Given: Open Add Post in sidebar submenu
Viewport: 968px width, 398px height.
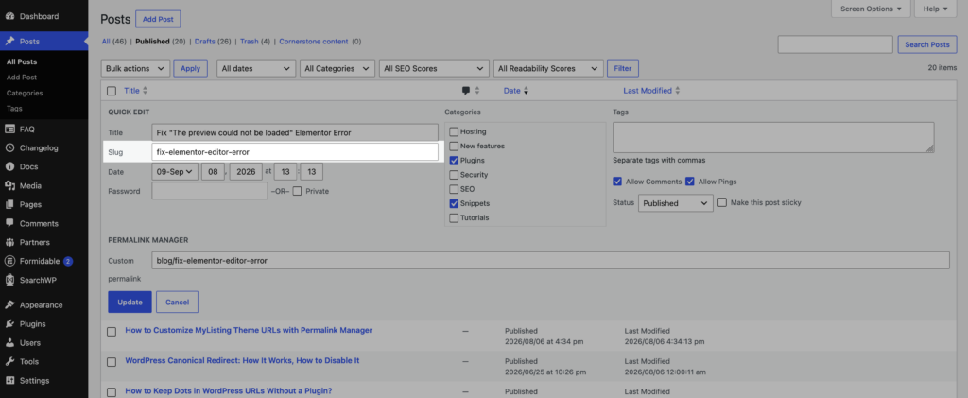Looking at the screenshot, I should tap(22, 78).
